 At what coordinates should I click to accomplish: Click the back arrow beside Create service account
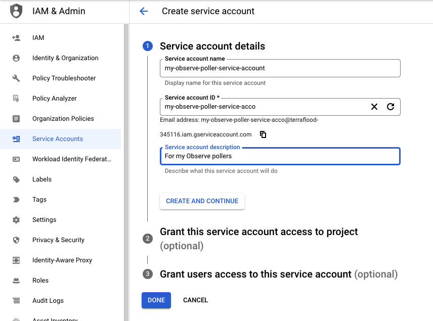pyautogui.click(x=144, y=11)
